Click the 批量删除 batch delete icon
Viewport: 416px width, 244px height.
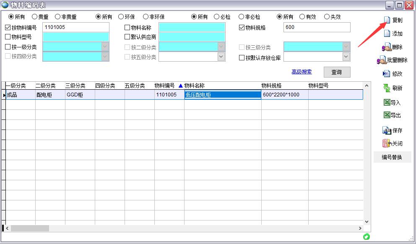click(382, 60)
